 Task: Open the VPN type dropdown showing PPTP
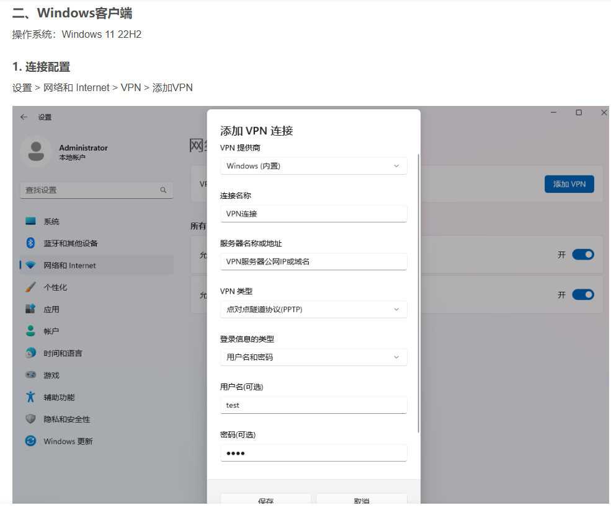pyautogui.click(x=313, y=310)
